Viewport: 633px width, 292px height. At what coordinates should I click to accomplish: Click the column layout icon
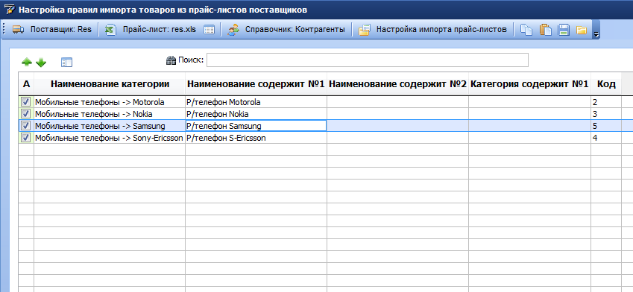[66, 62]
